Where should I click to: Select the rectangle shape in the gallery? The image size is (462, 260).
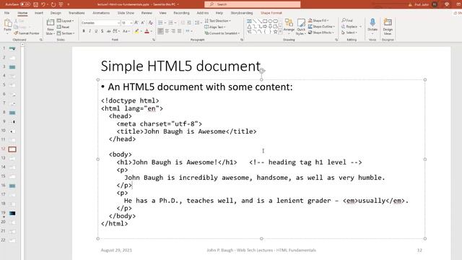point(265,21)
